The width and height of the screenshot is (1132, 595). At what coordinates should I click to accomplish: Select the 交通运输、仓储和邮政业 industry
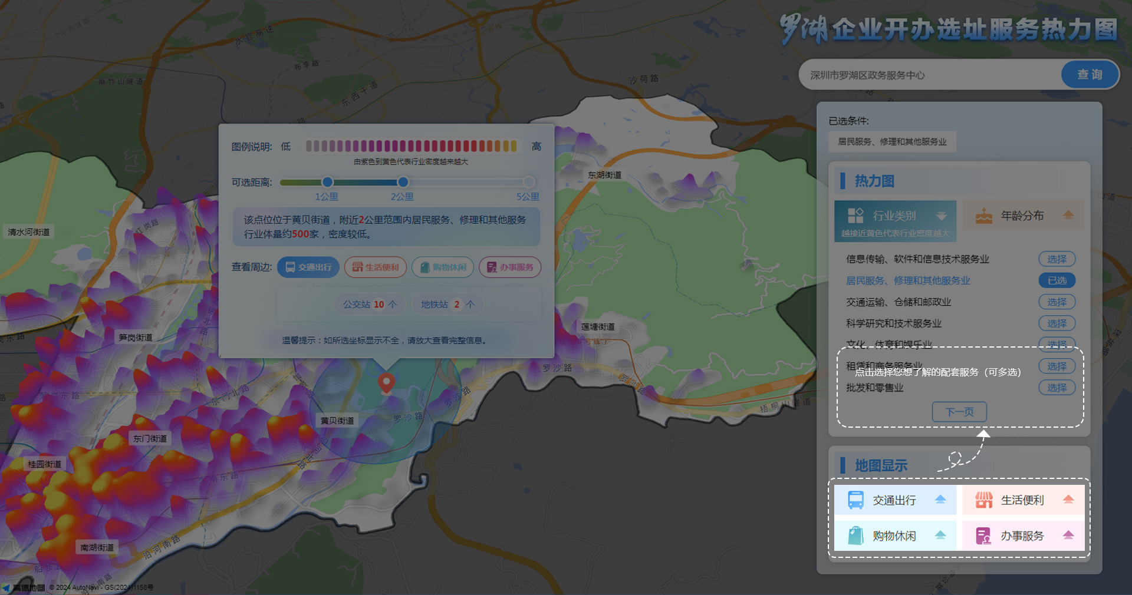1057,302
